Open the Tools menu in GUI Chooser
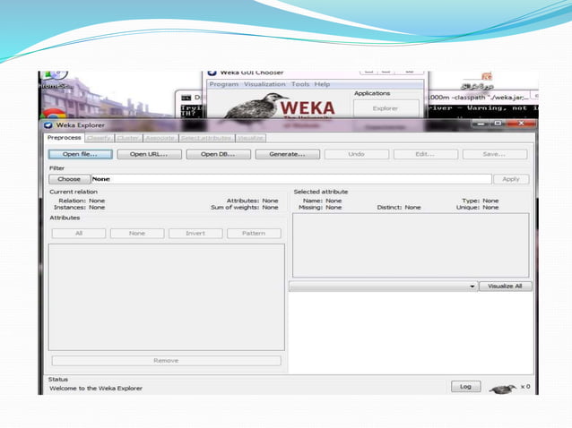The image size is (572, 428). coord(300,84)
